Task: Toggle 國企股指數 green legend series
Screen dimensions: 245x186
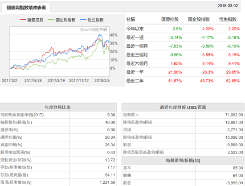Action: [x=62, y=20]
